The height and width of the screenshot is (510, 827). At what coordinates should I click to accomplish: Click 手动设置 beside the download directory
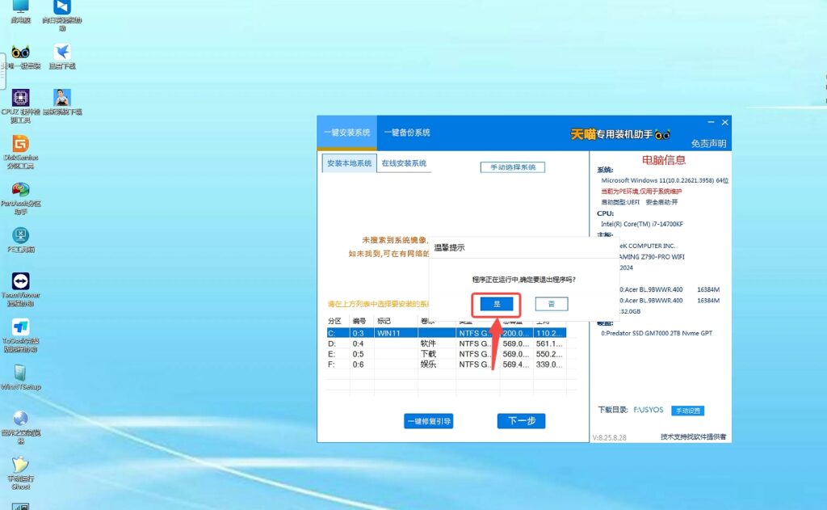[x=687, y=411]
